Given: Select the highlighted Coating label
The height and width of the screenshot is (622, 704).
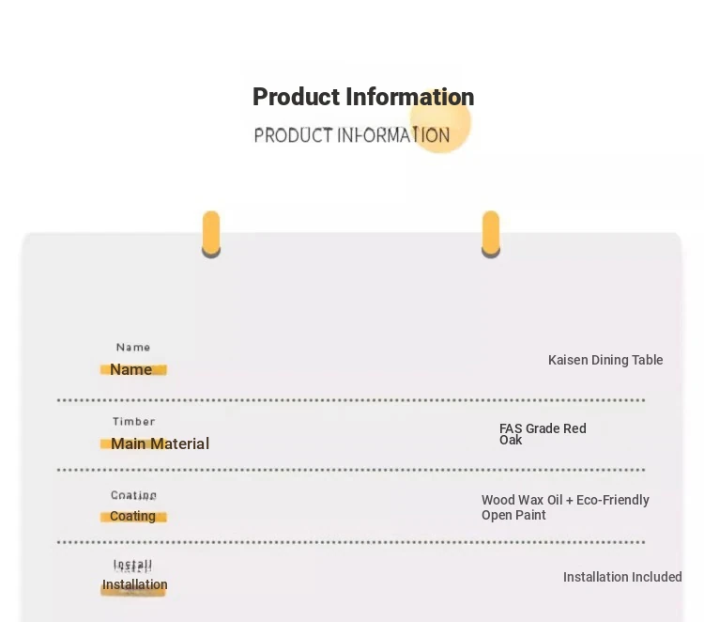Looking at the screenshot, I should [x=133, y=516].
